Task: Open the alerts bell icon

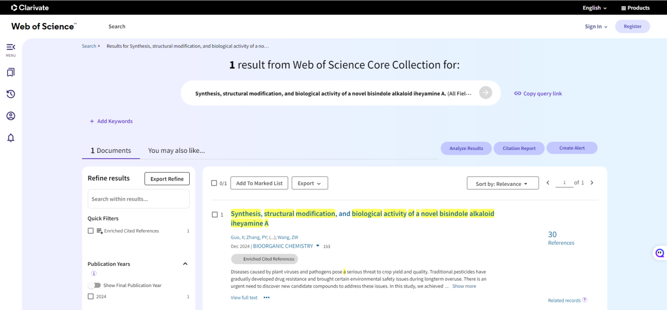Action: click(x=11, y=138)
